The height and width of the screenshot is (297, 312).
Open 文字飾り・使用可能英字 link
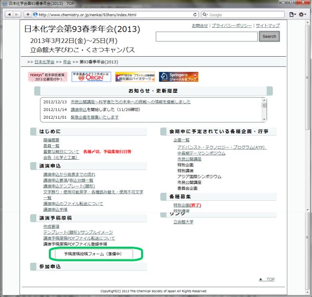(93, 192)
